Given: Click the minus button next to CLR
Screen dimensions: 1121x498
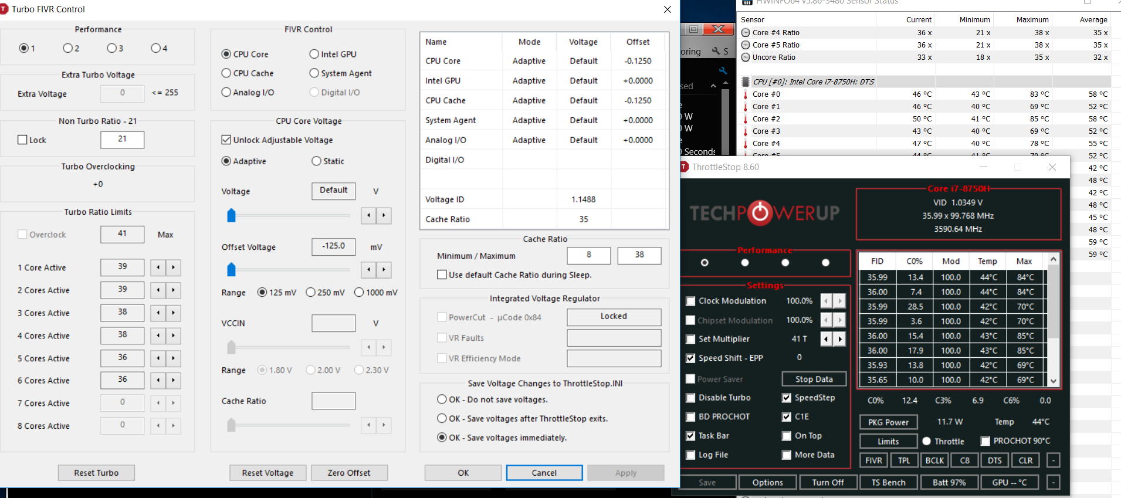Looking at the screenshot, I should coord(1054,460).
